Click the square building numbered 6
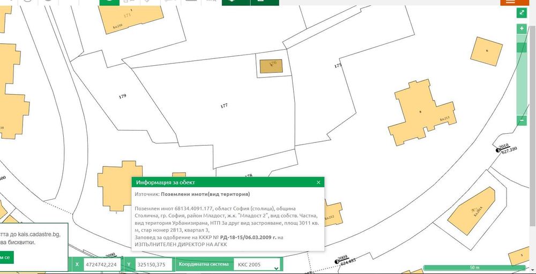This screenshot has width=536, height=274. coord(486,51)
